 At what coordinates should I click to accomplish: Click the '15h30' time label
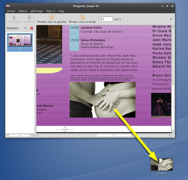click(74, 40)
